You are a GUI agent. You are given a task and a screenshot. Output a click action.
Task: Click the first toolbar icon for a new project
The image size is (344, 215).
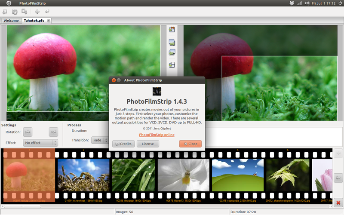[5, 12]
